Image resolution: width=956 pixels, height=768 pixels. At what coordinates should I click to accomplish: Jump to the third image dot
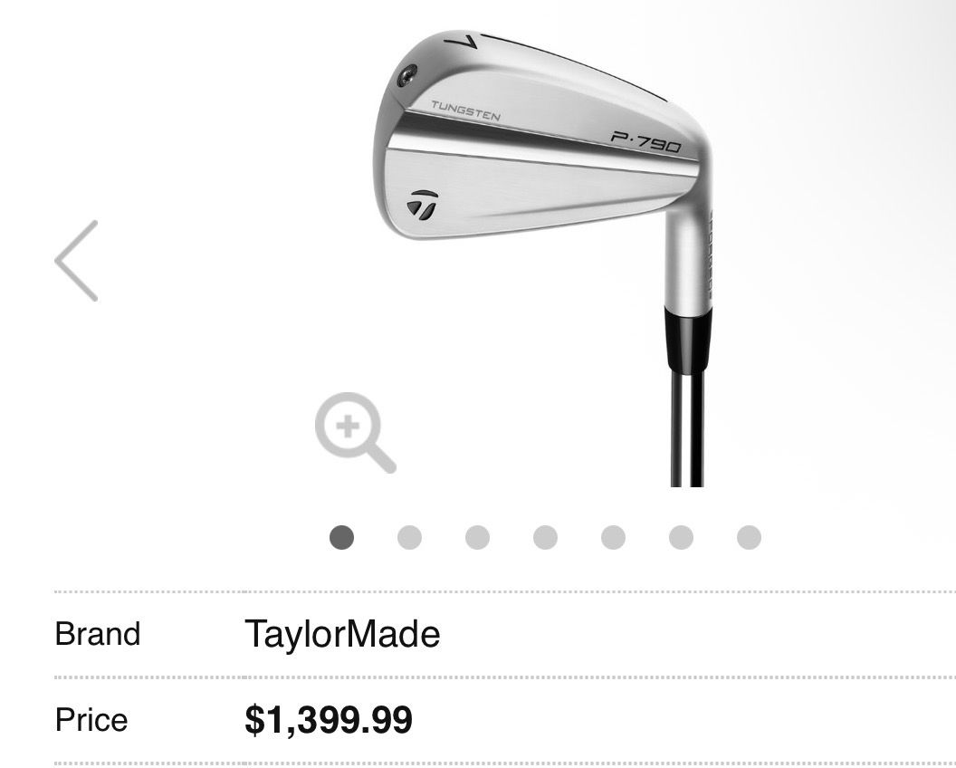[x=475, y=536]
